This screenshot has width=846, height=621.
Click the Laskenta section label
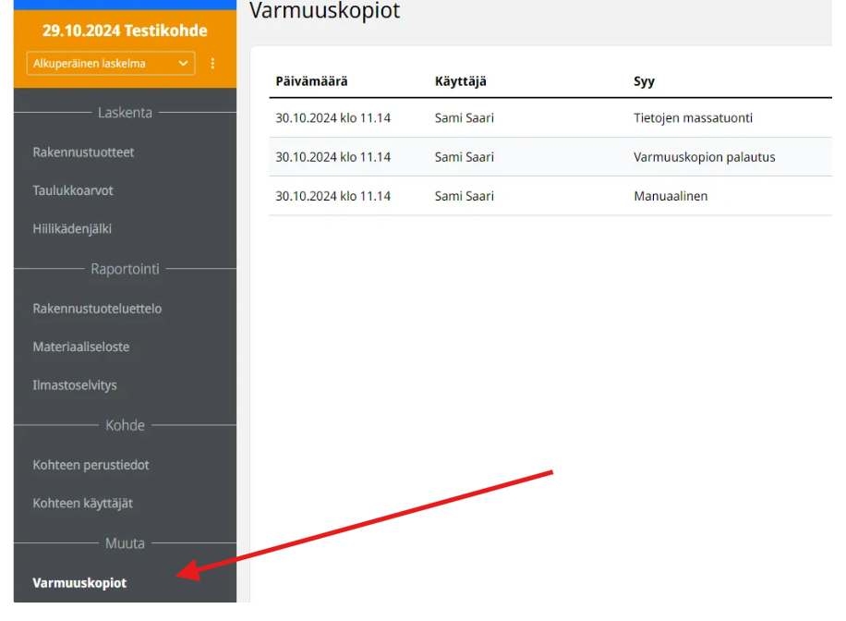click(125, 113)
